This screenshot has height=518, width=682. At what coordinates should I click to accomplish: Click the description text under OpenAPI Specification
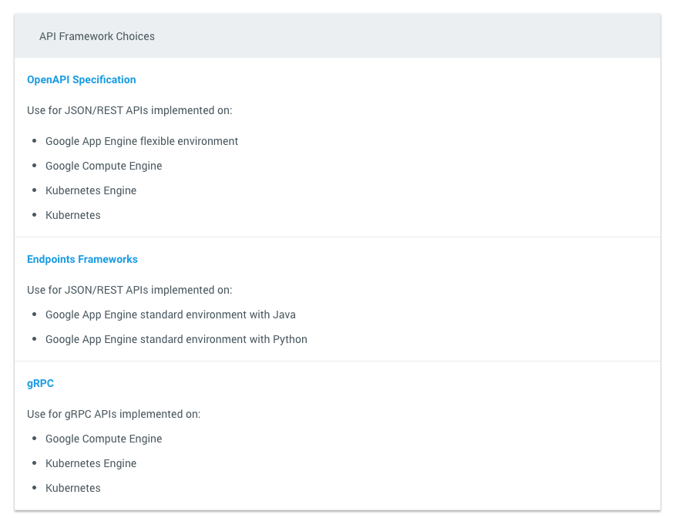point(129,110)
